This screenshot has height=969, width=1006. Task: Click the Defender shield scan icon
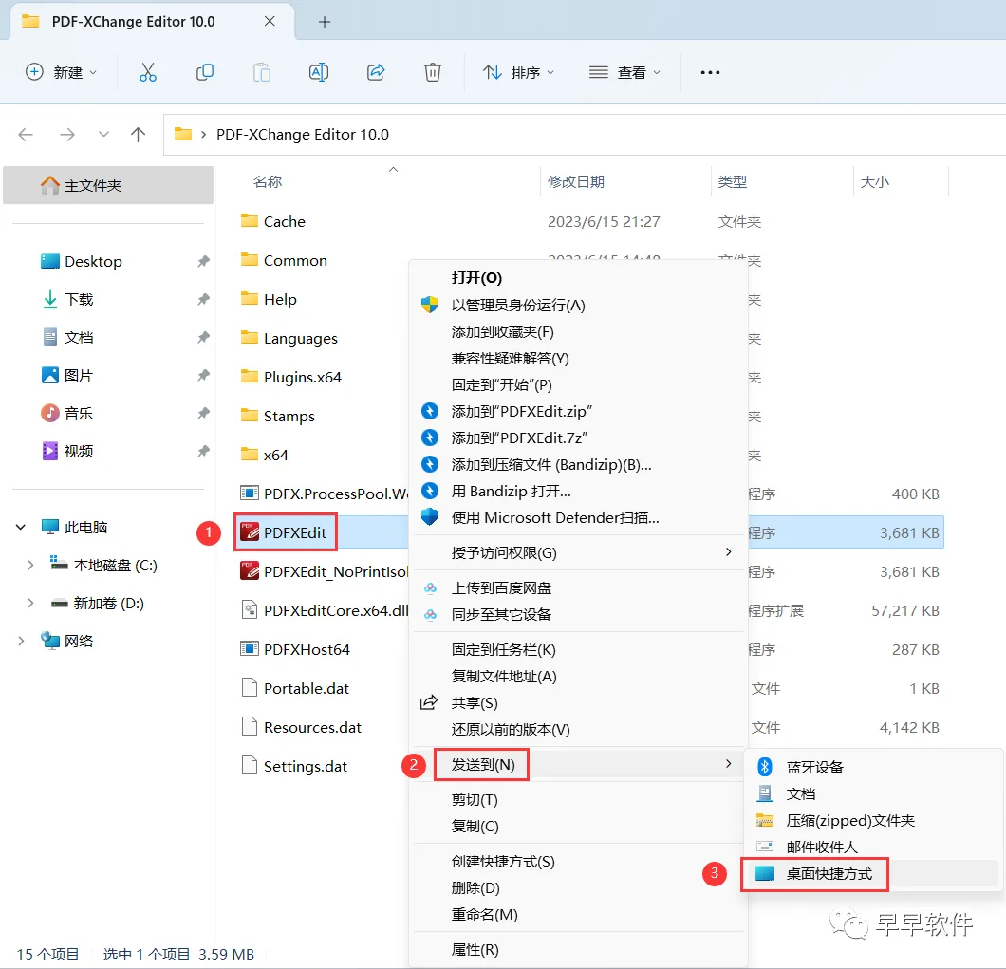(430, 516)
